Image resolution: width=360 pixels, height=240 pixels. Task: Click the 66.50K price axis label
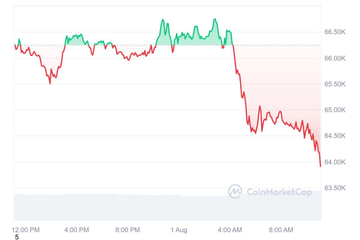tap(335, 32)
